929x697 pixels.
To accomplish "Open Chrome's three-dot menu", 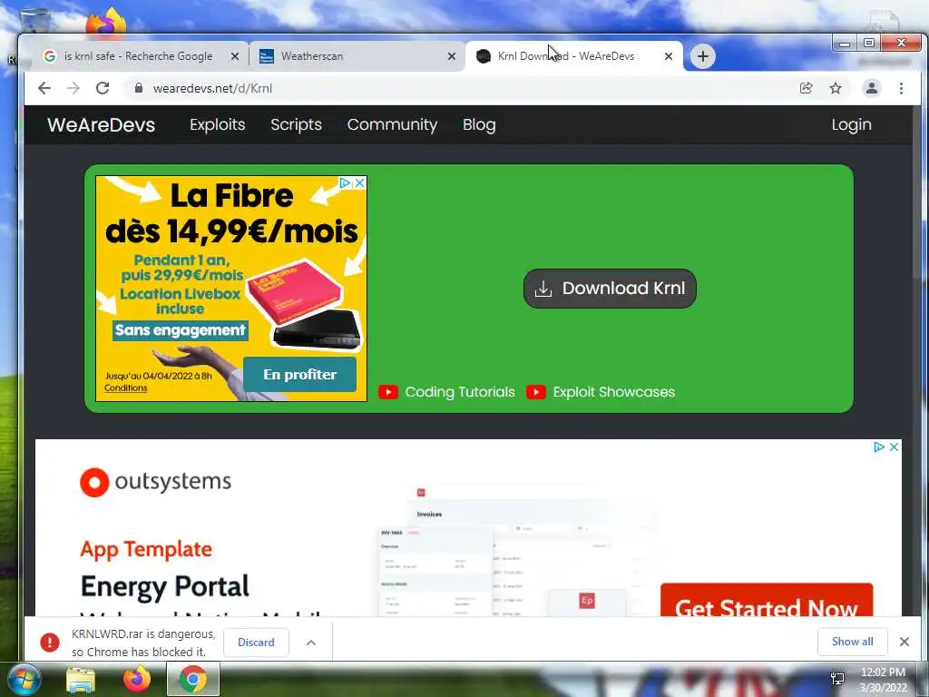I will click(x=901, y=88).
